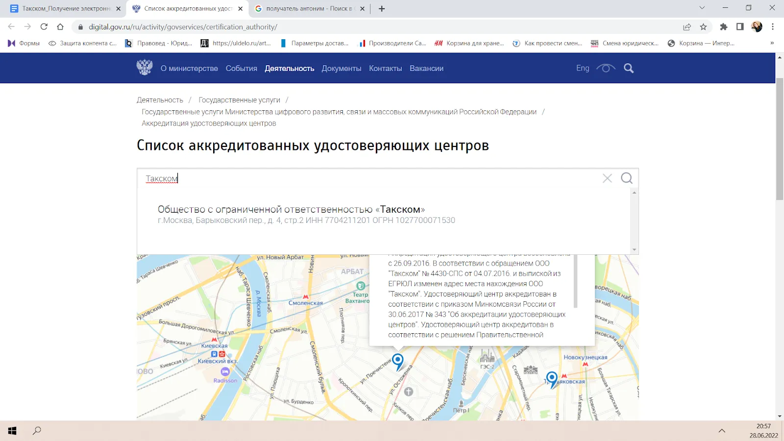Run search with the magnifier in search box
The width and height of the screenshot is (784, 441).
pyautogui.click(x=627, y=178)
